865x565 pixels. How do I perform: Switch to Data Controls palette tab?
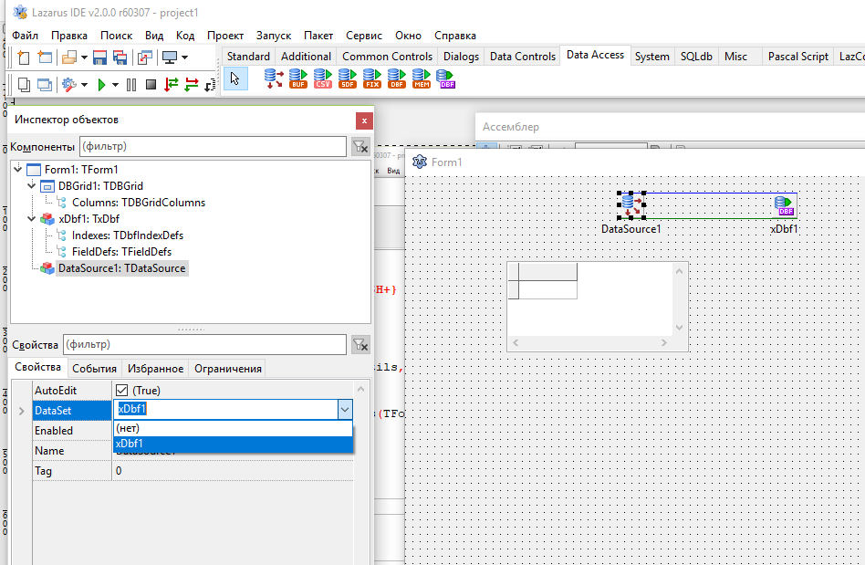(x=523, y=57)
